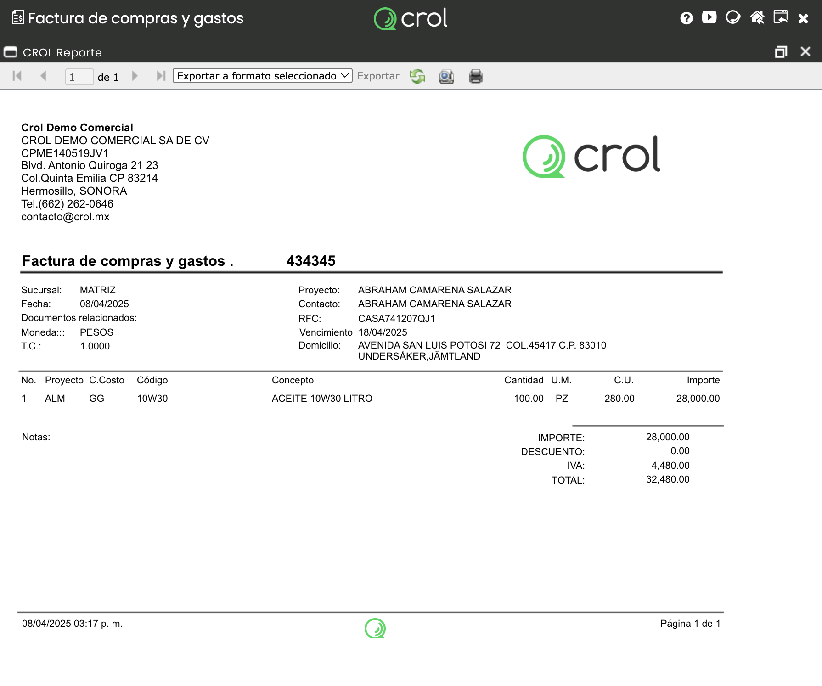The height and width of the screenshot is (686, 822).
Task: Click the Página 1 de 1 footer text
Action: coord(690,624)
